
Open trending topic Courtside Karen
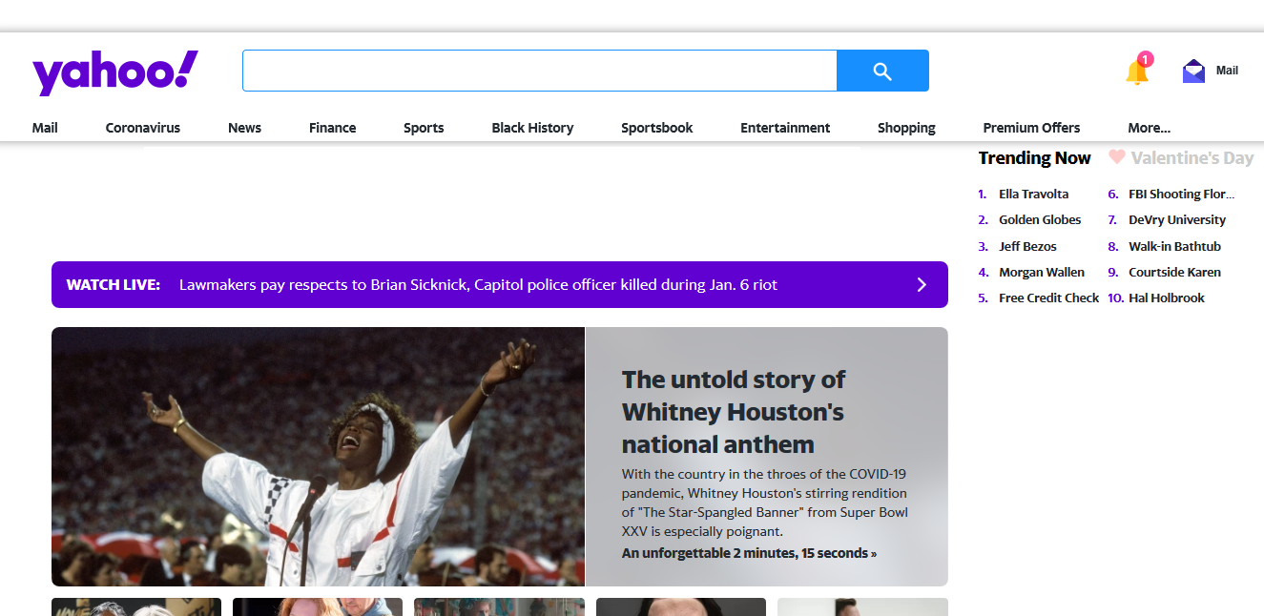pos(1174,272)
